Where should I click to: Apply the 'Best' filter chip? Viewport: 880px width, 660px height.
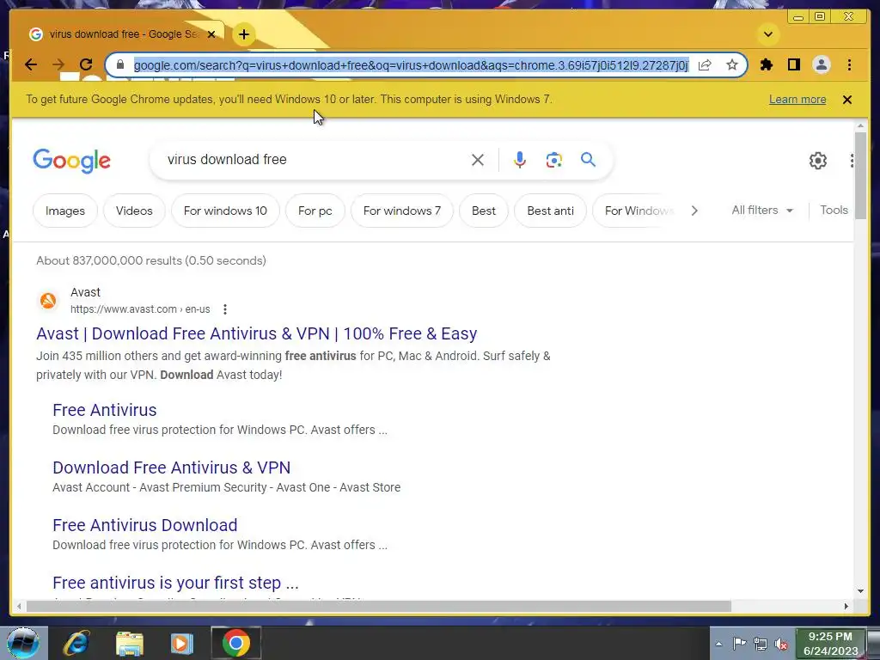(x=484, y=211)
